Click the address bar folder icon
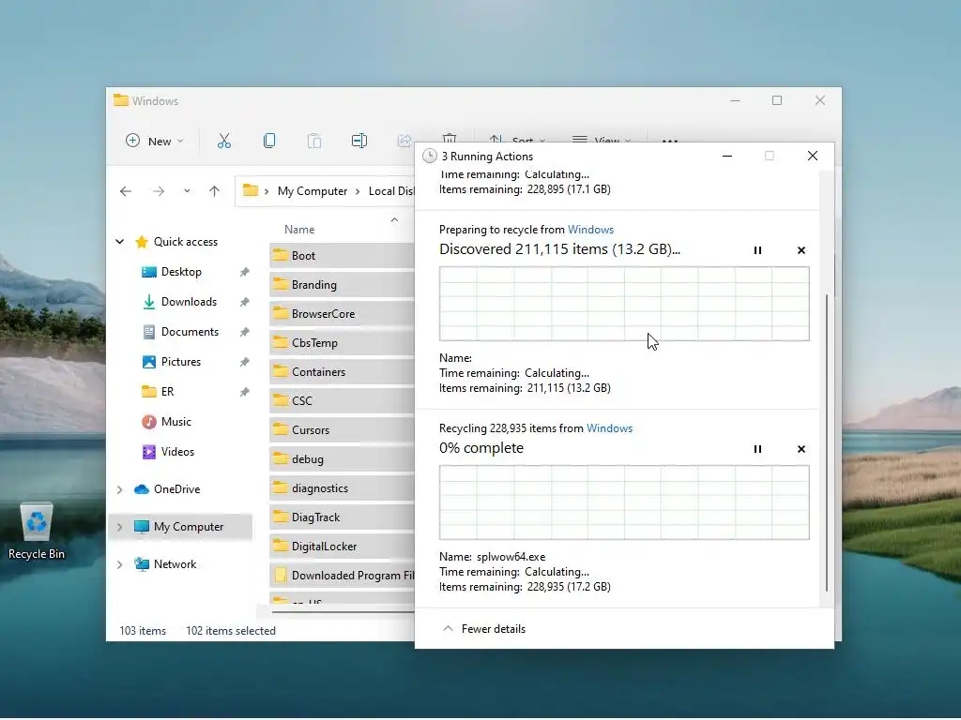The height and width of the screenshot is (720, 961). [x=250, y=190]
